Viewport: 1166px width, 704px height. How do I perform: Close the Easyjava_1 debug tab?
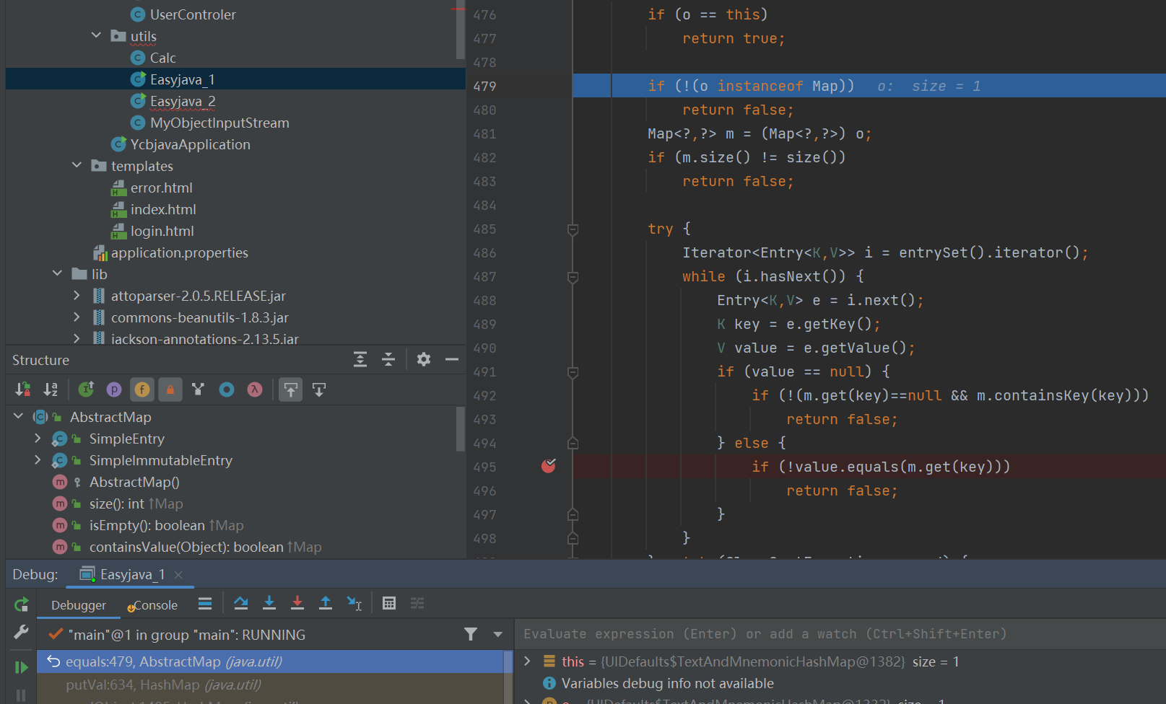(178, 574)
